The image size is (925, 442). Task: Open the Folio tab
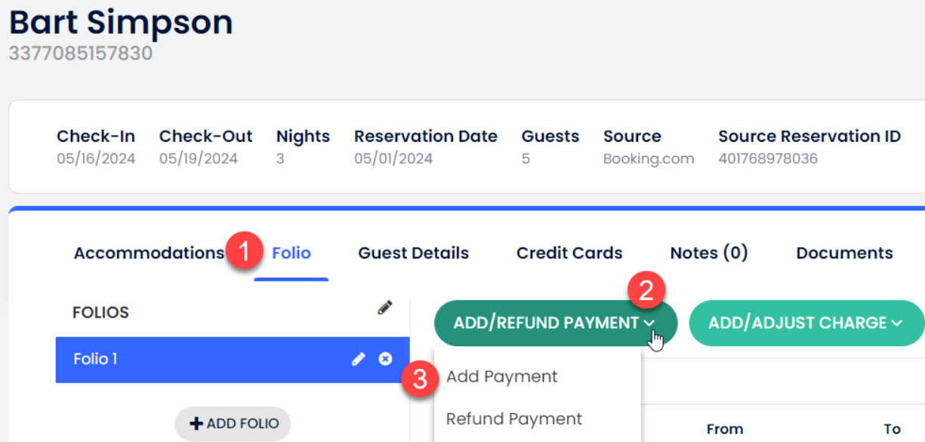coord(291,253)
